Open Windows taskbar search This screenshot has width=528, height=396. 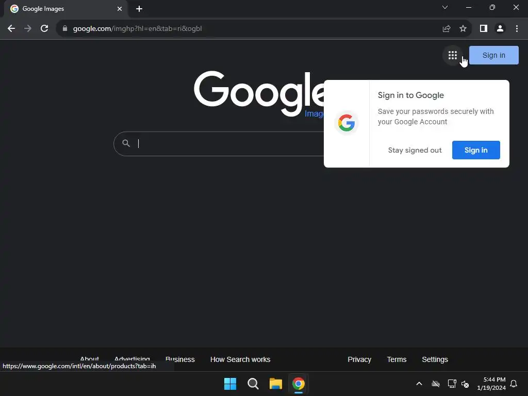point(253,384)
